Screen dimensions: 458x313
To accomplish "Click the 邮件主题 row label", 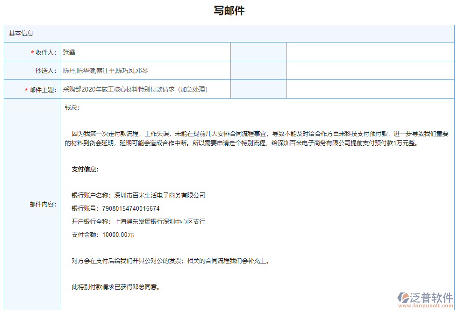I will (43, 89).
